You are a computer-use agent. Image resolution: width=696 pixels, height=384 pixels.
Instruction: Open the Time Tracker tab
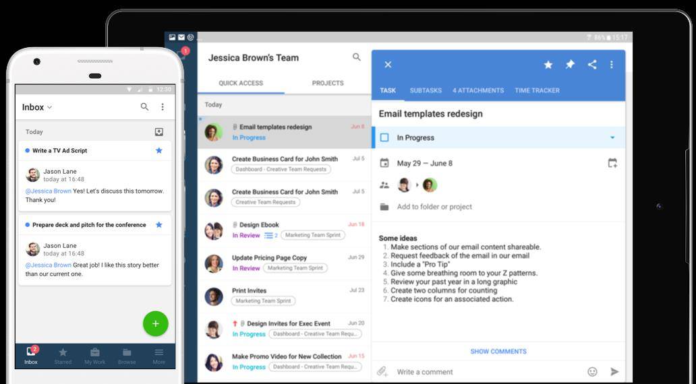(537, 90)
